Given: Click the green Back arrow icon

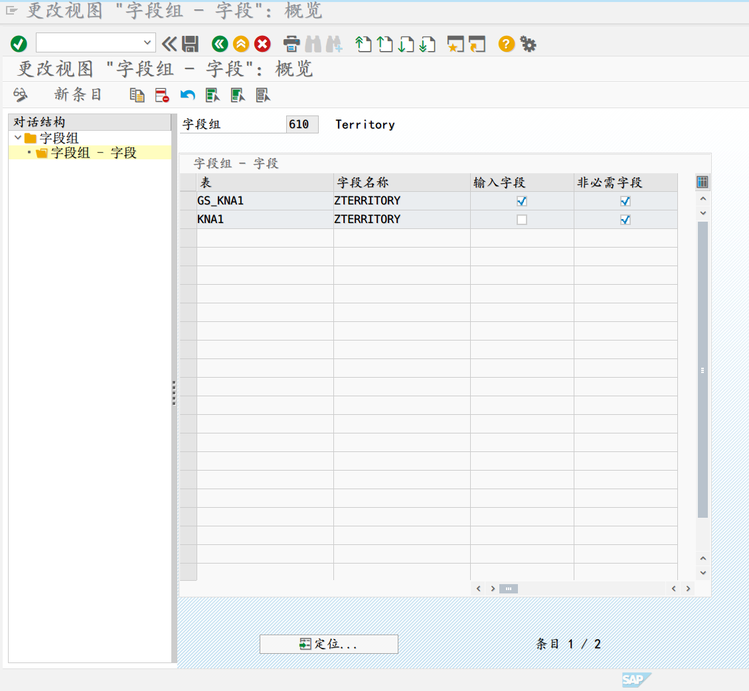Looking at the screenshot, I should (x=220, y=44).
